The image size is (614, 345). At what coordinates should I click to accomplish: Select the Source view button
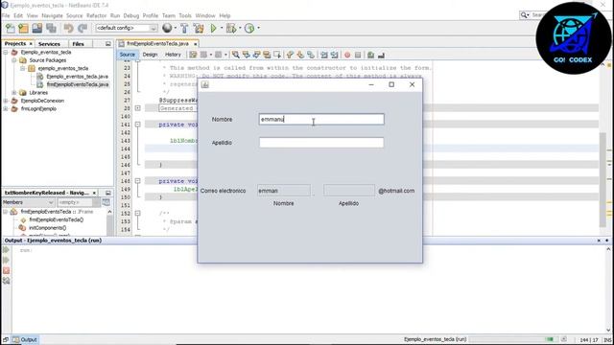(x=128, y=55)
